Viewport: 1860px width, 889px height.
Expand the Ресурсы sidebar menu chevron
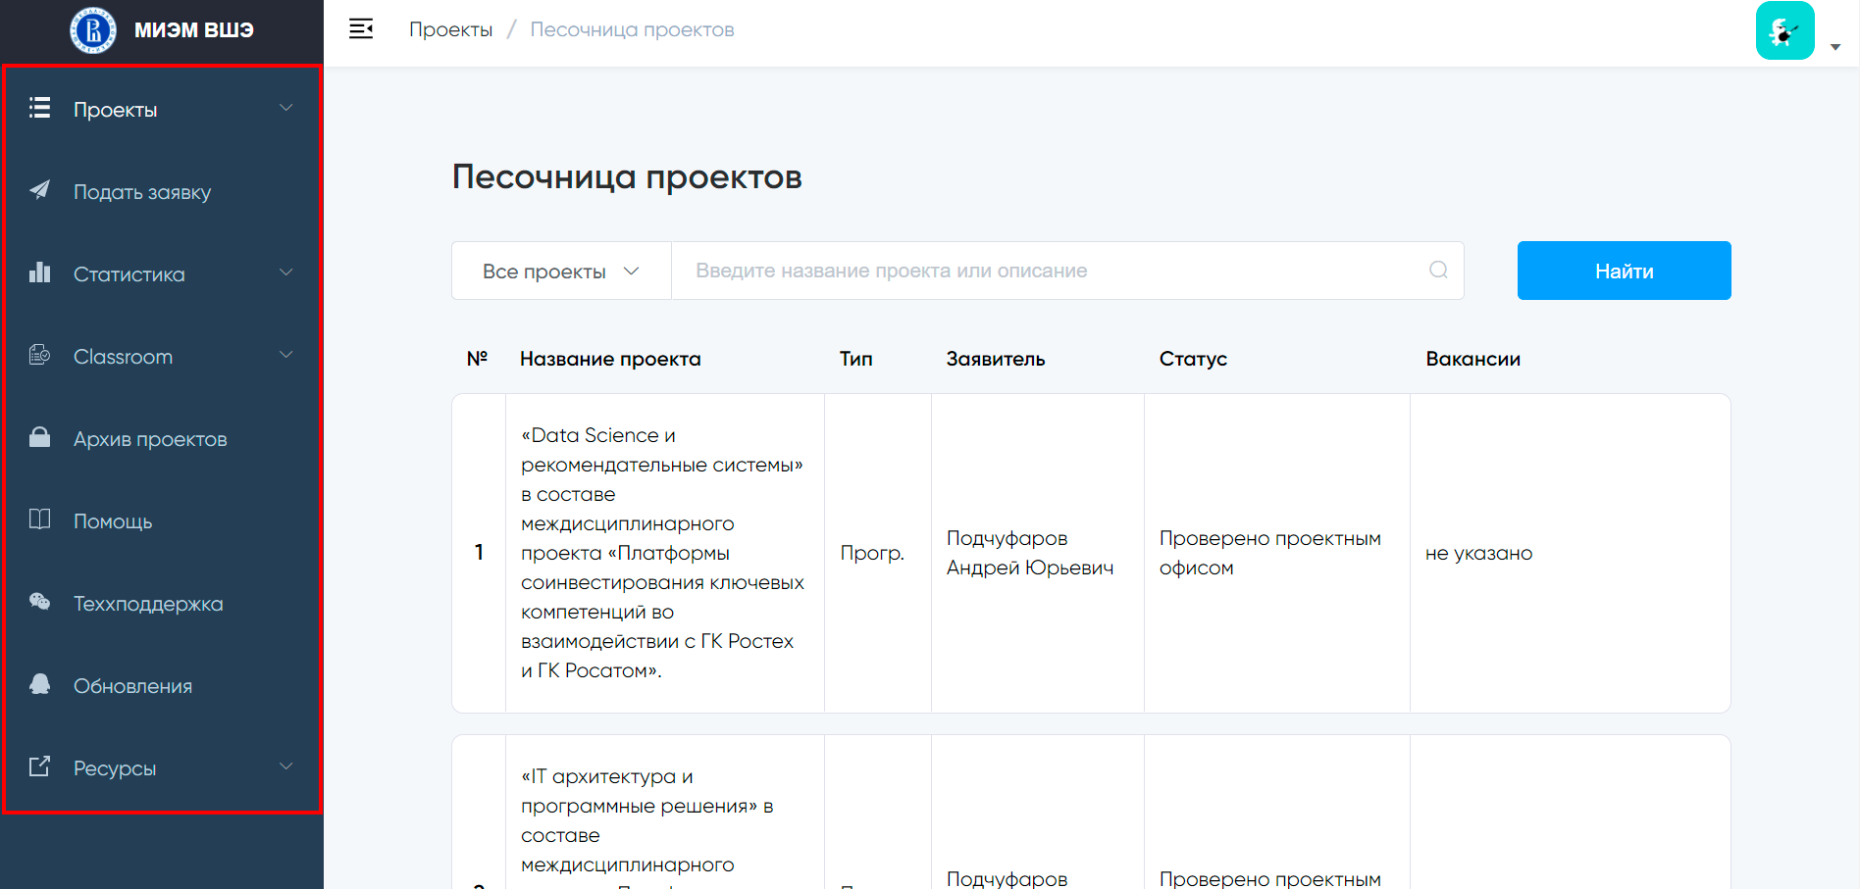tap(286, 766)
